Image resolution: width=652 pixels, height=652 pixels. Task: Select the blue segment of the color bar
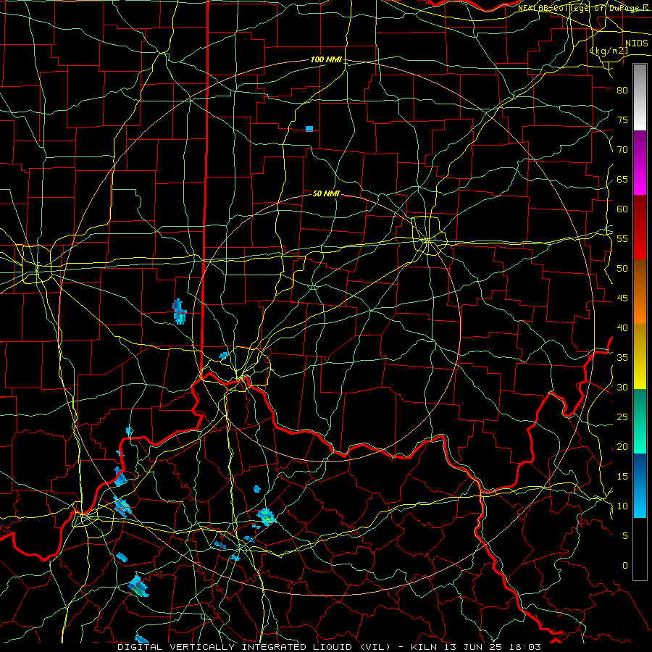(x=640, y=485)
